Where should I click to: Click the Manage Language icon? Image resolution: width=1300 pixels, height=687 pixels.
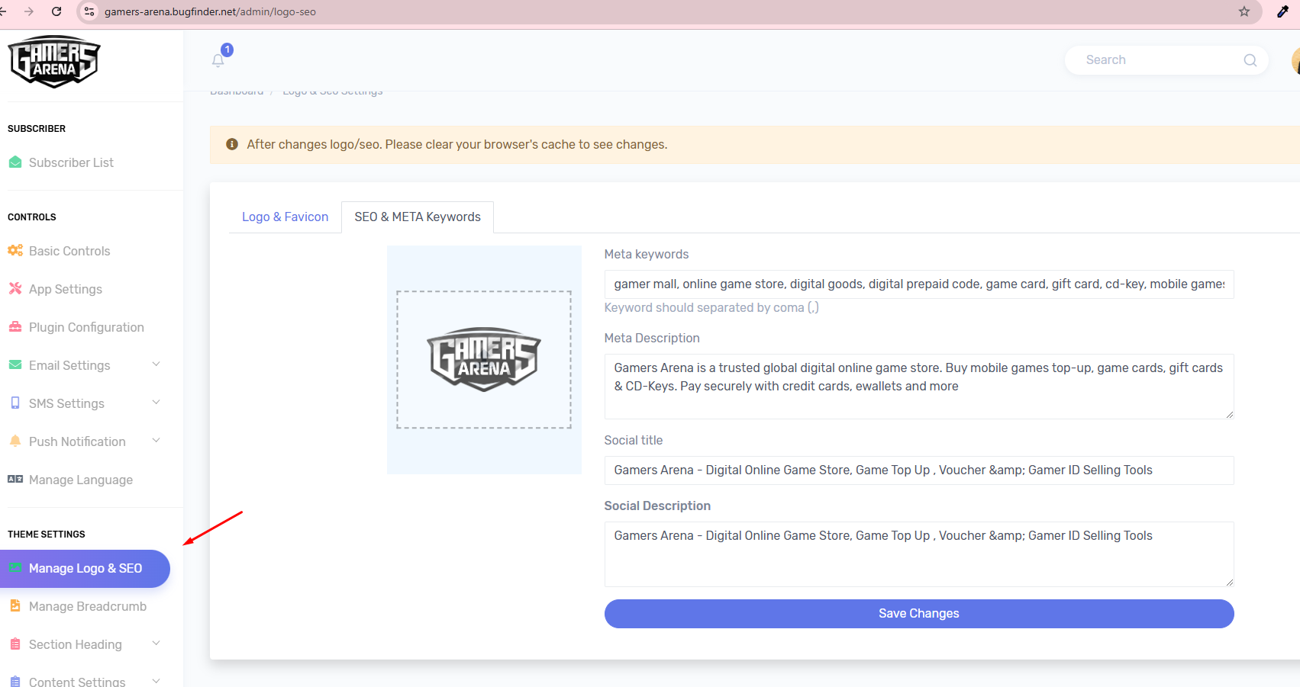15,479
